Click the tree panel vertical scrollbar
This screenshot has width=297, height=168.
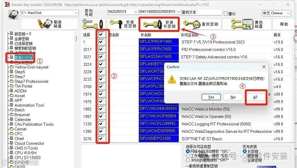(x=76, y=39)
